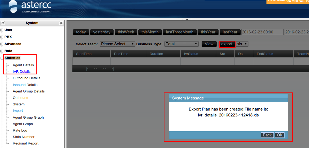The height and width of the screenshot is (148, 309).
Task: Go to previous page of results
Action: (x=96, y=69)
